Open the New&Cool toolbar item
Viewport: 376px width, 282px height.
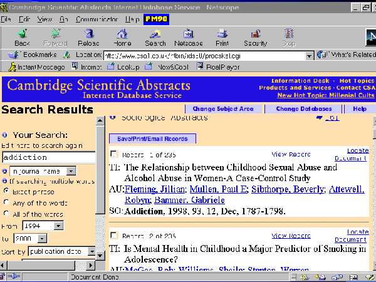(x=167, y=67)
